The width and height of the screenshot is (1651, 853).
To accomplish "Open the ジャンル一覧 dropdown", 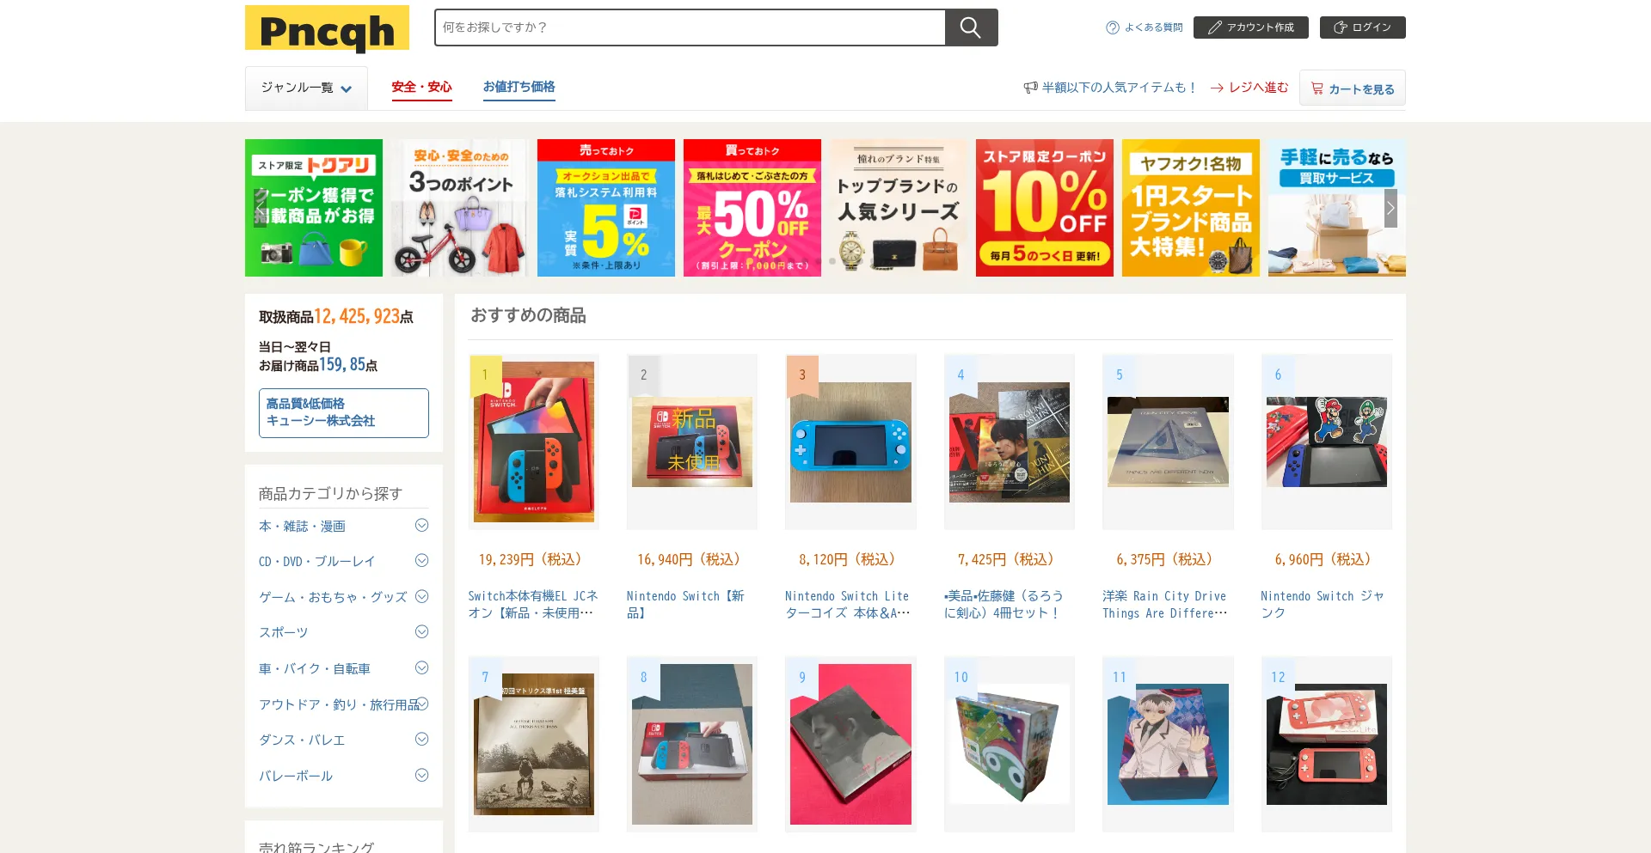I will (x=306, y=88).
